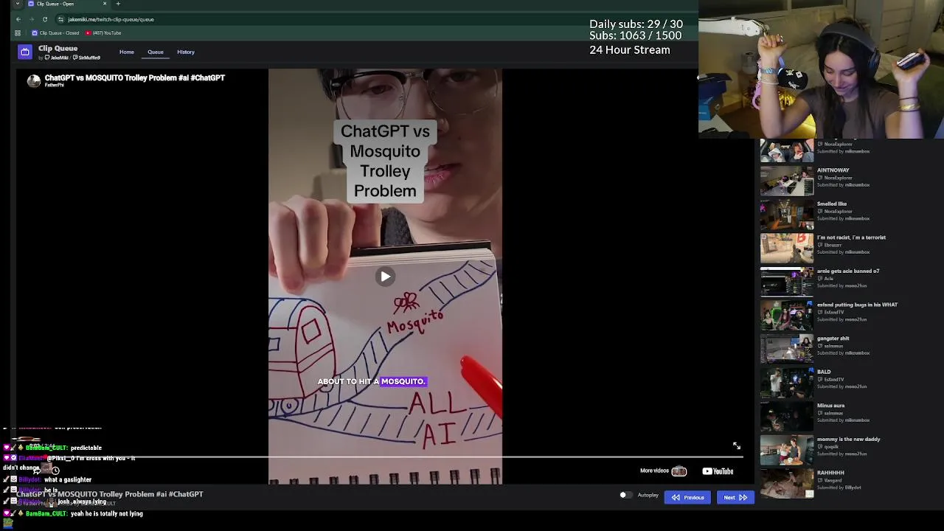Click the YouTube logo on the player
The image size is (944, 531).
tap(718, 472)
